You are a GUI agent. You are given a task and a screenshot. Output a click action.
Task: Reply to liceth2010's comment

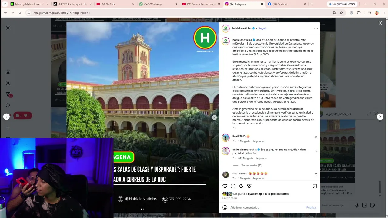coord(259,141)
